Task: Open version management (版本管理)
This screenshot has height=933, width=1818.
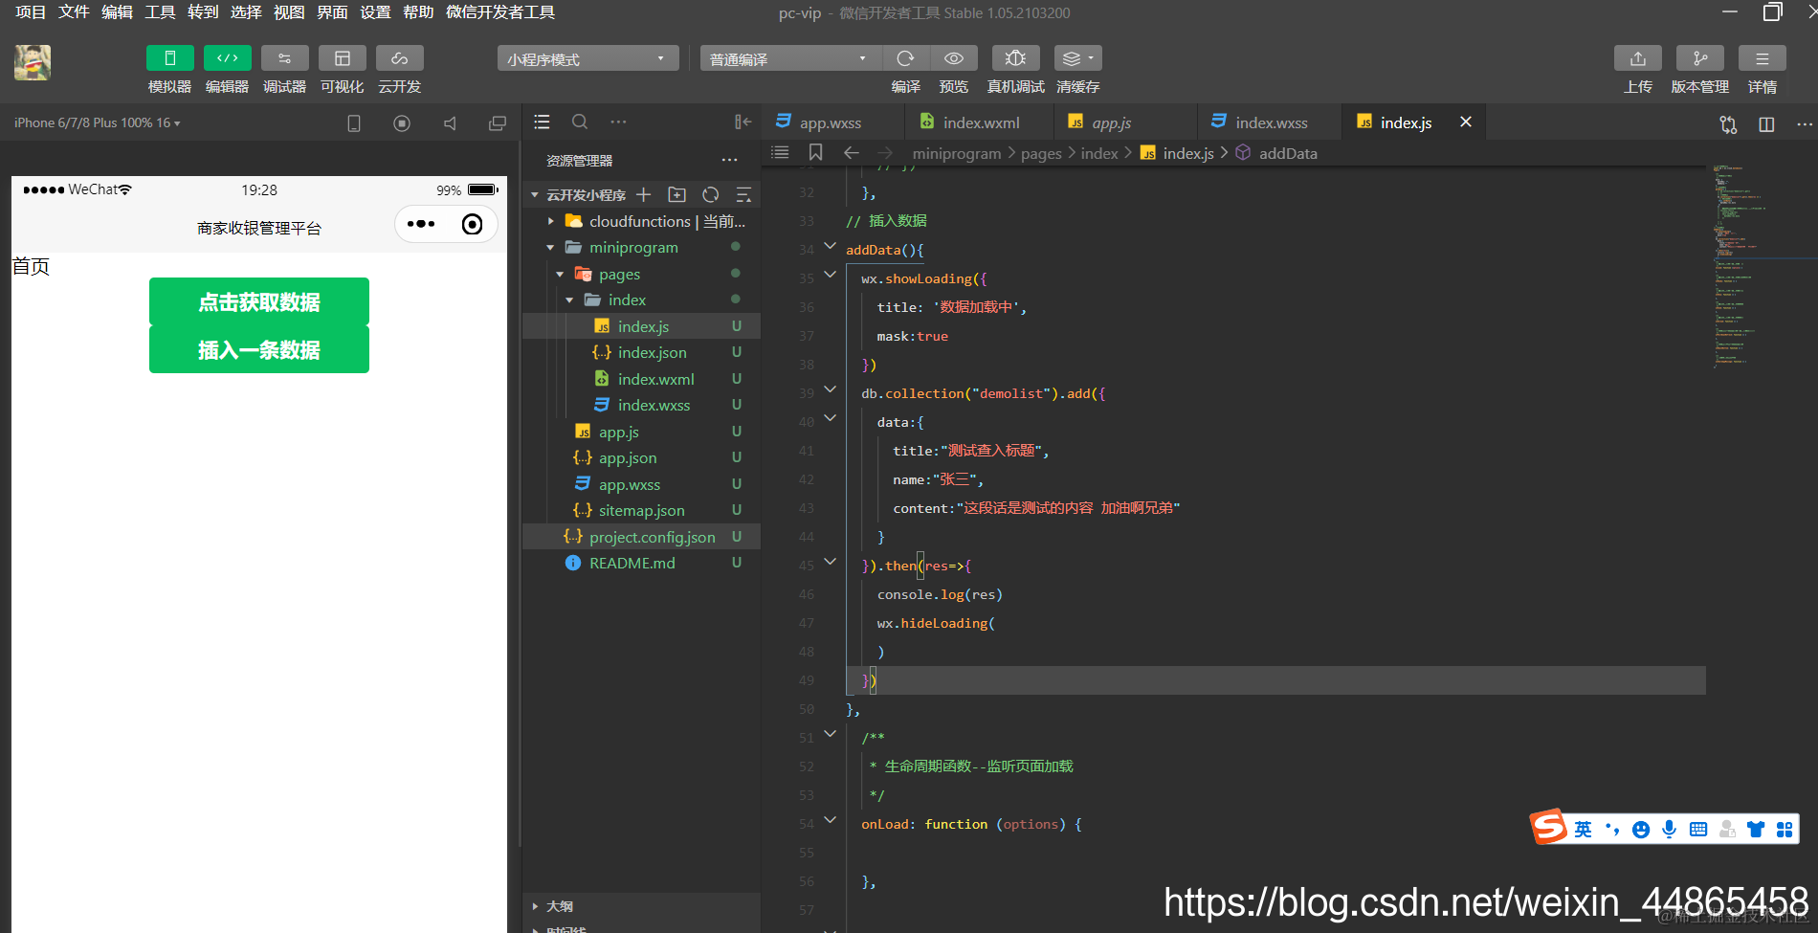Action: pos(1699,58)
